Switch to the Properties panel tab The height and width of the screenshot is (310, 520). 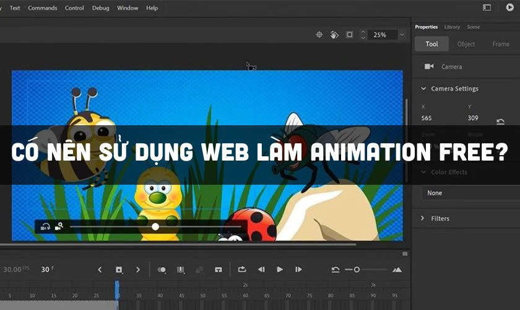pyautogui.click(x=426, y=27)
